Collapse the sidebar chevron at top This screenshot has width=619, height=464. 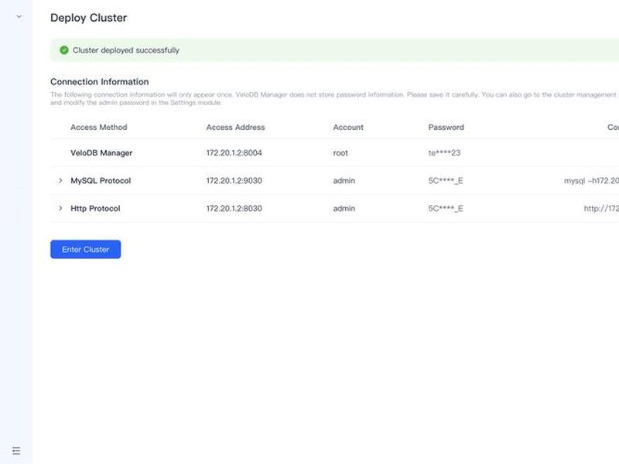19,16
